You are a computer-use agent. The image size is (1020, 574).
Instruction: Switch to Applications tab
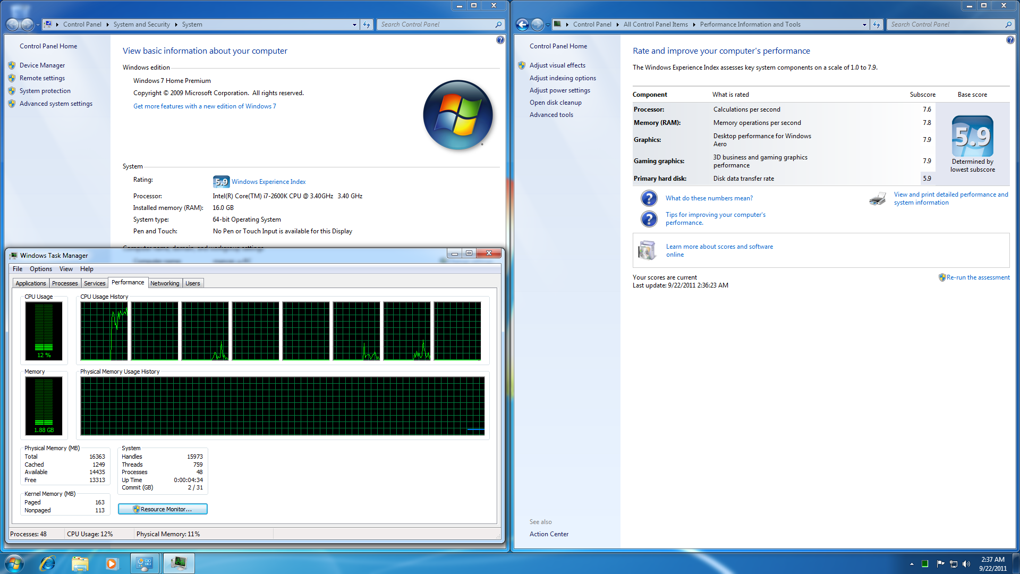(x=31, y=283)
